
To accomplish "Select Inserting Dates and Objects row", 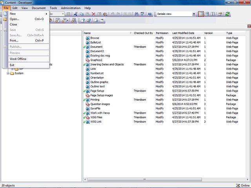I will point(164,64).
